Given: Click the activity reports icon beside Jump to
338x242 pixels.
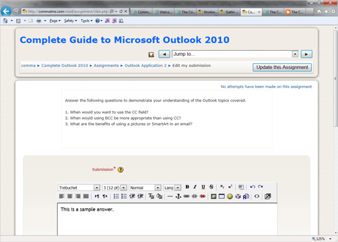Looking at the screenshot, I should [151, 55].
